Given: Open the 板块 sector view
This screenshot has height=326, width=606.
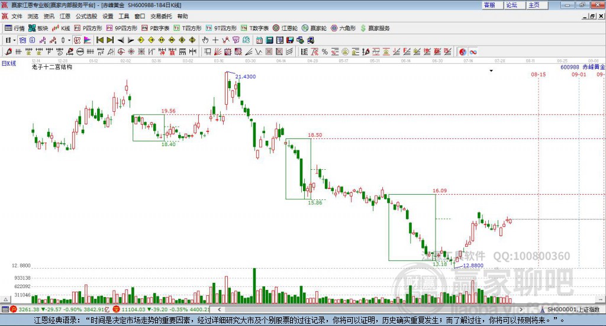Looking at the screenshot, I should [38, 28].
